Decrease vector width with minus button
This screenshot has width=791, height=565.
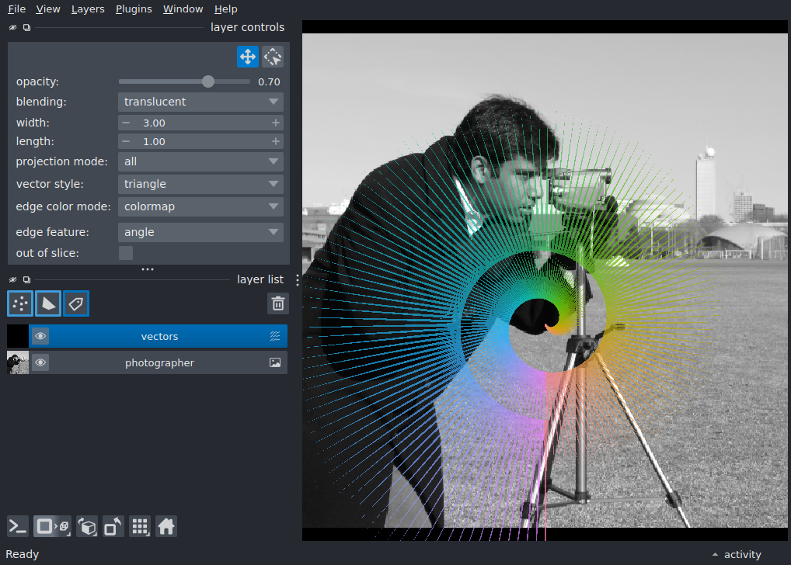(126, 123)
